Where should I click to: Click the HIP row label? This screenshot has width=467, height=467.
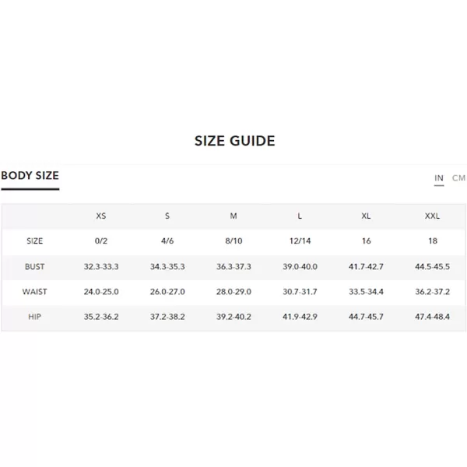[x=34, y=317]
